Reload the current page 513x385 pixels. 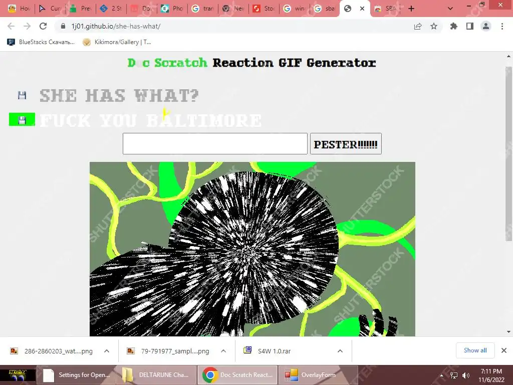43,26
